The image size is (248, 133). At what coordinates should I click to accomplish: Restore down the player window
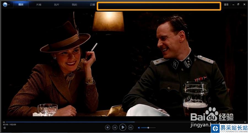238,4
